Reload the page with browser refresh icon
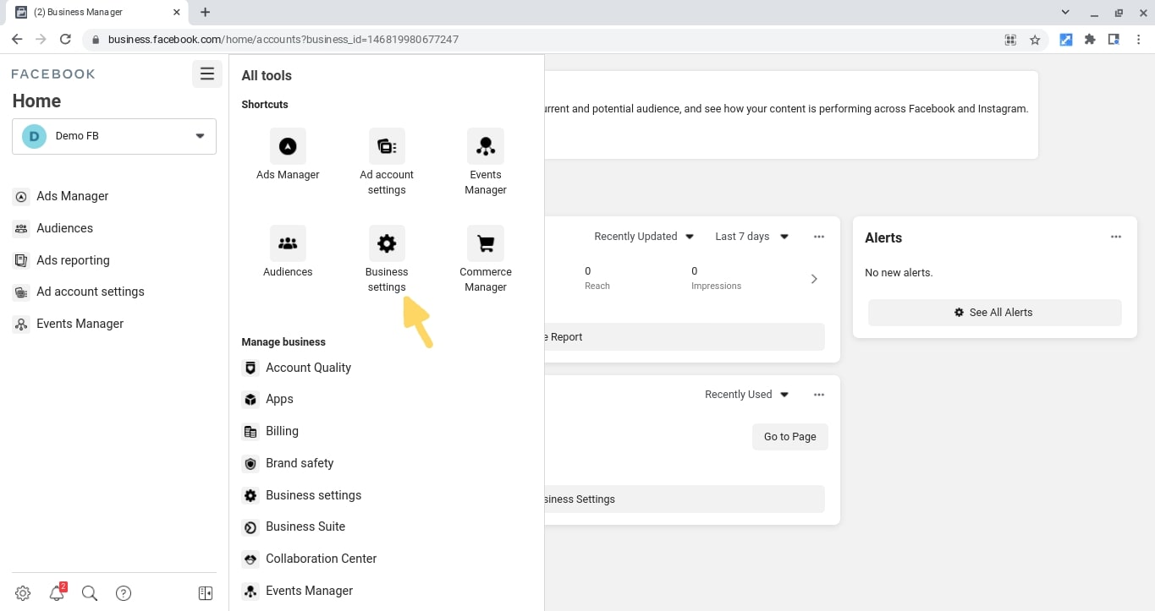Screen dimensions: 1155x611 click(65, 39)
